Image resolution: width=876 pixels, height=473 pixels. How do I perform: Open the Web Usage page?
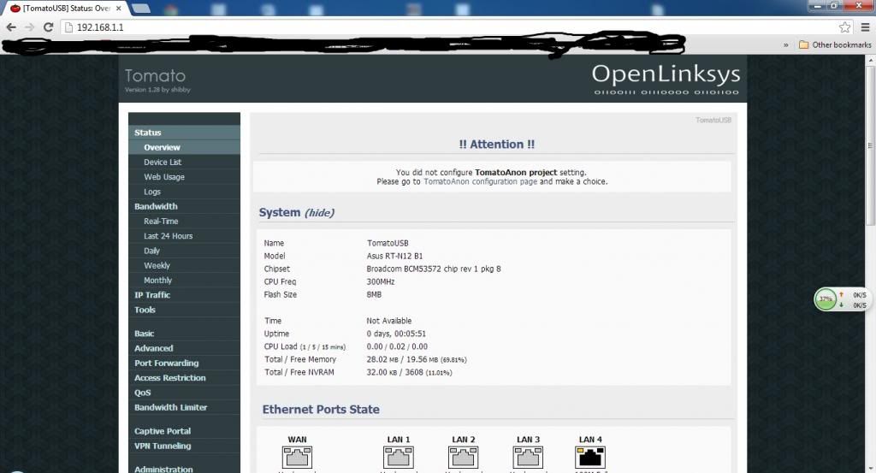(x=163, y=177)
